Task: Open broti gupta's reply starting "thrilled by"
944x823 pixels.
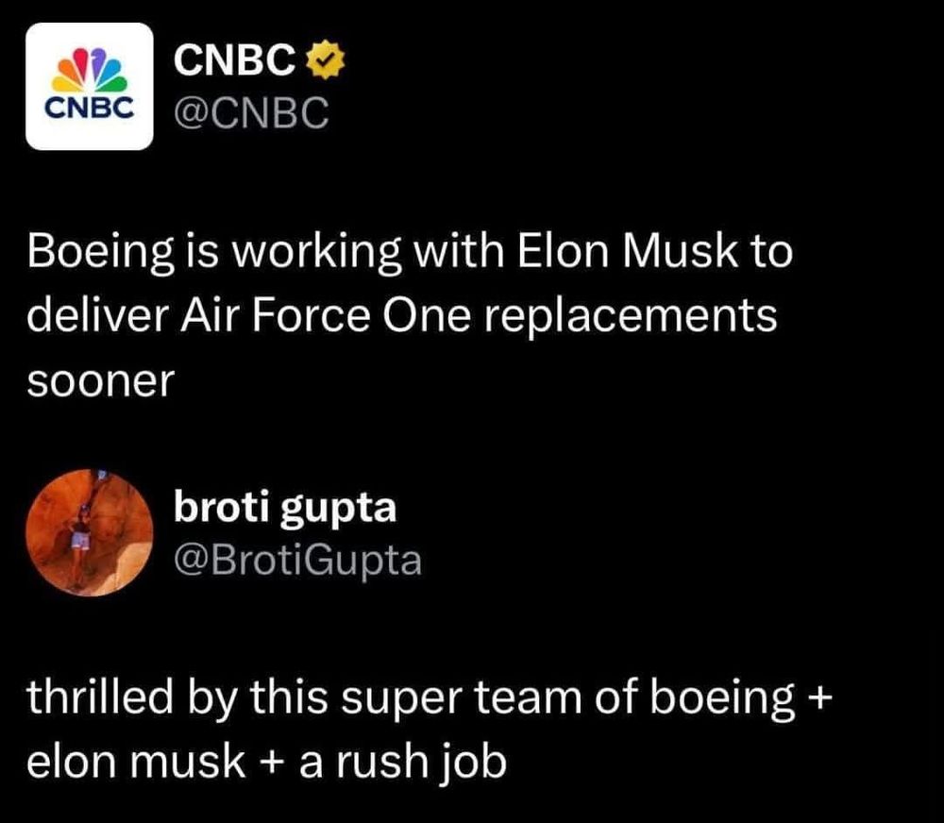Action: 430,729
